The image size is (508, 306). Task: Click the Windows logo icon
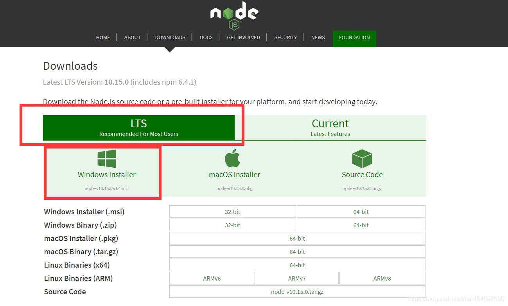pyautogui.click(x=107, y=159)
